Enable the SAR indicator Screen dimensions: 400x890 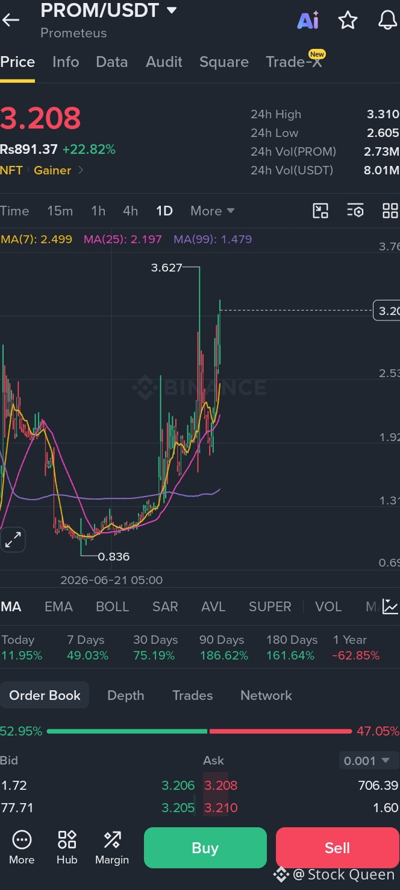pos(165,606)
